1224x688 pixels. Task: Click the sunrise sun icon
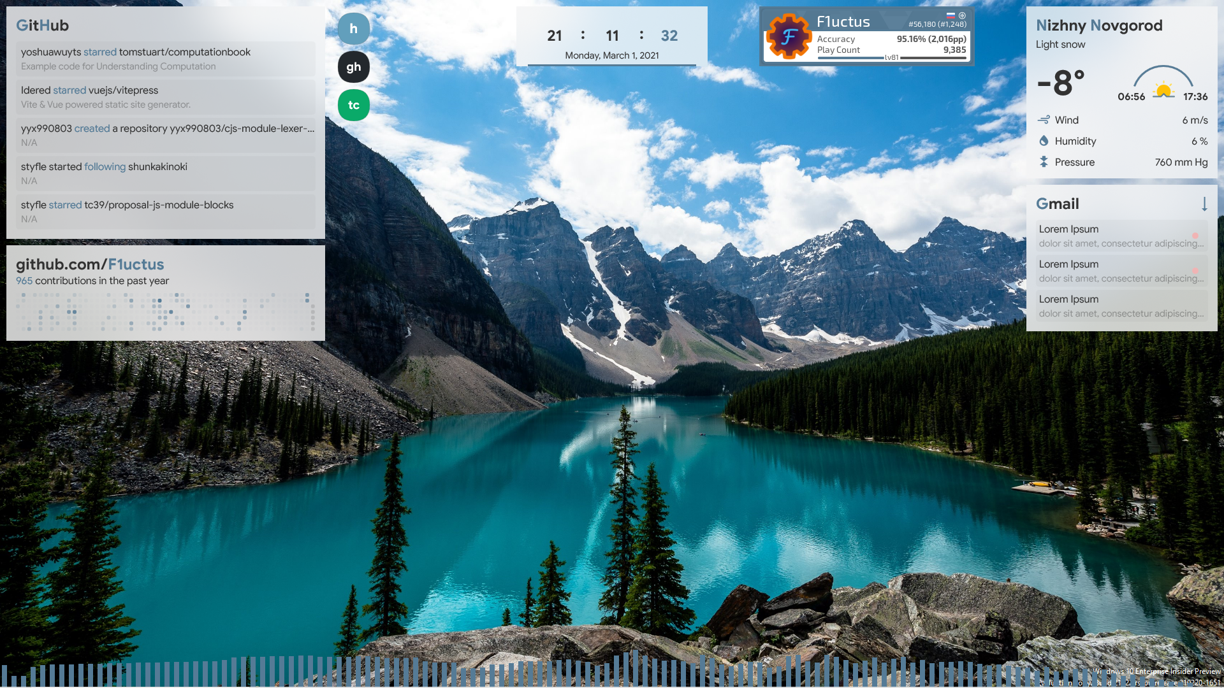pos(1163,90)
